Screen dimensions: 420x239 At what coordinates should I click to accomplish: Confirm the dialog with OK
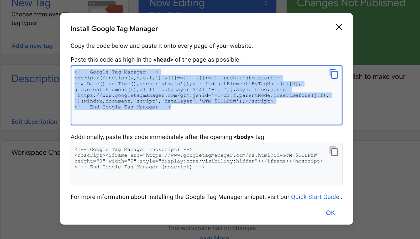[330, 213]
